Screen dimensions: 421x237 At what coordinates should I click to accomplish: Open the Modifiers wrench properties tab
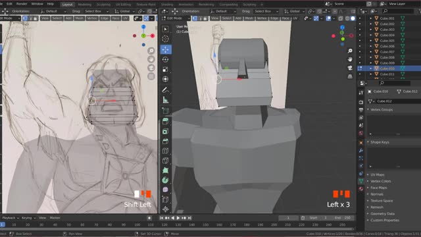pos(361,151)
